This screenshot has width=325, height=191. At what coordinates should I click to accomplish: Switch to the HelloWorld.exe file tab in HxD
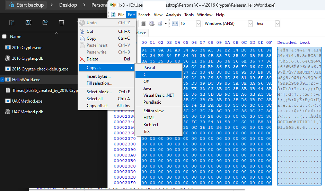(142, 33)
